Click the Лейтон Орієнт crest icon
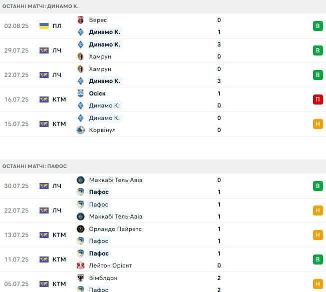The image size is (326, 292). click(x=81, y=265)
